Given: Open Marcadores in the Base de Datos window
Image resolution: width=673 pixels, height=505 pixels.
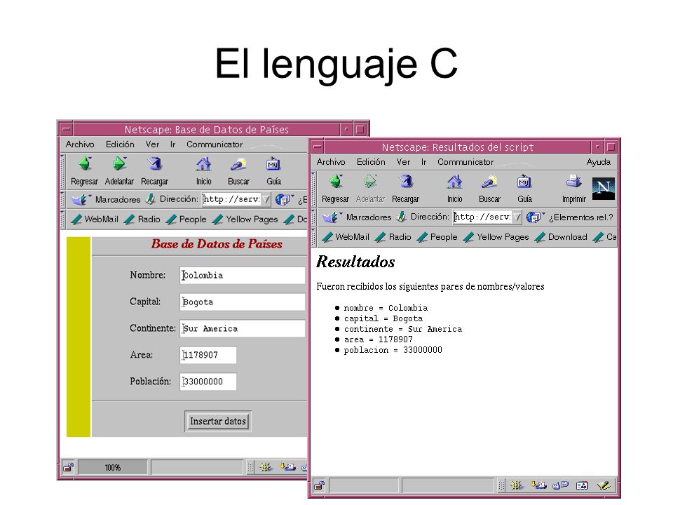Looking at the screenshot, I should [106, 200].
